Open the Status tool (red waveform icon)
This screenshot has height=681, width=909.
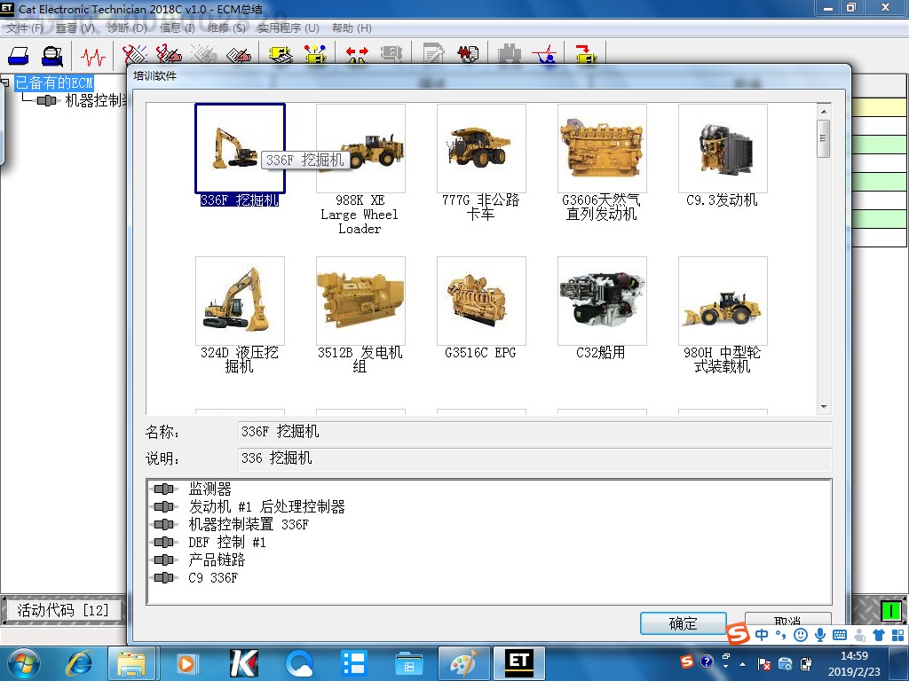pyautogui.click(x=92, y=56)
